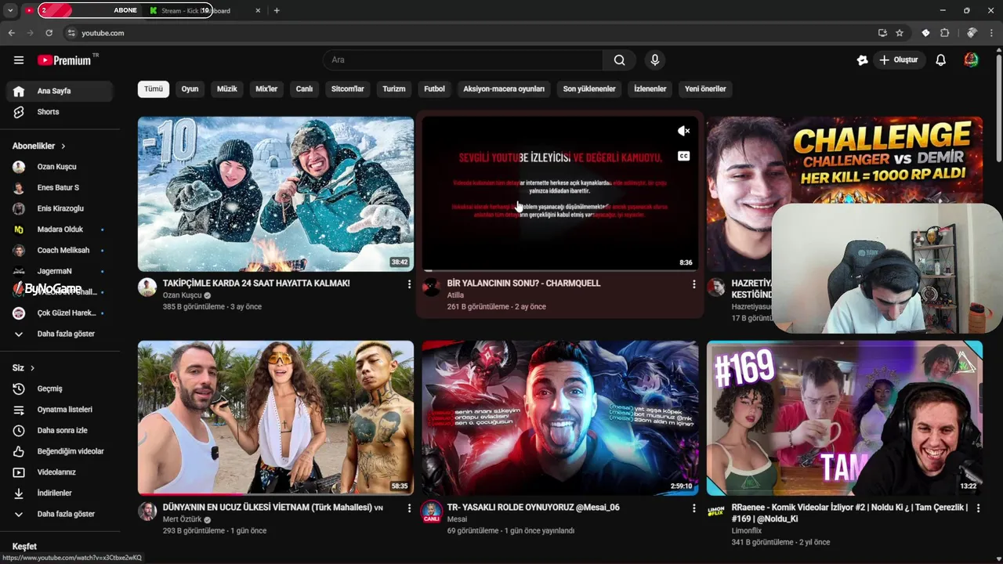The width and height of the screenshot is (1003, 564).
Task: Open Enis Kirazoglu subscription channel
Action: pyautogui.click(x=59, y=208)
